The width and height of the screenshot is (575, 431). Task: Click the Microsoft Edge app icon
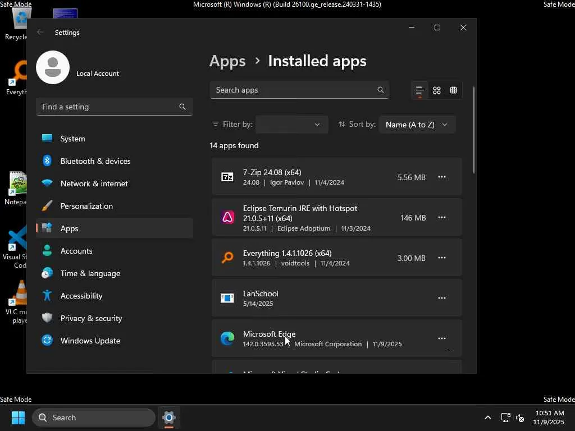227,338
